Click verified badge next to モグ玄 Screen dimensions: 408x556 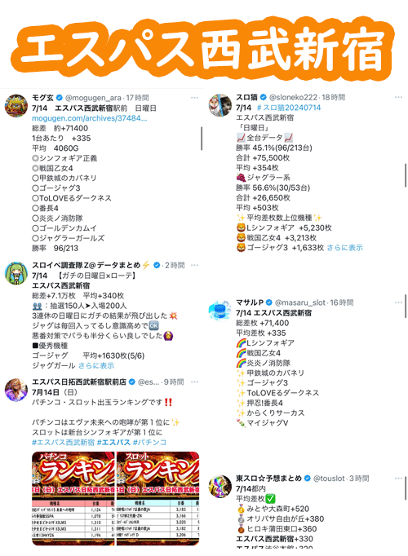(60, 98)
